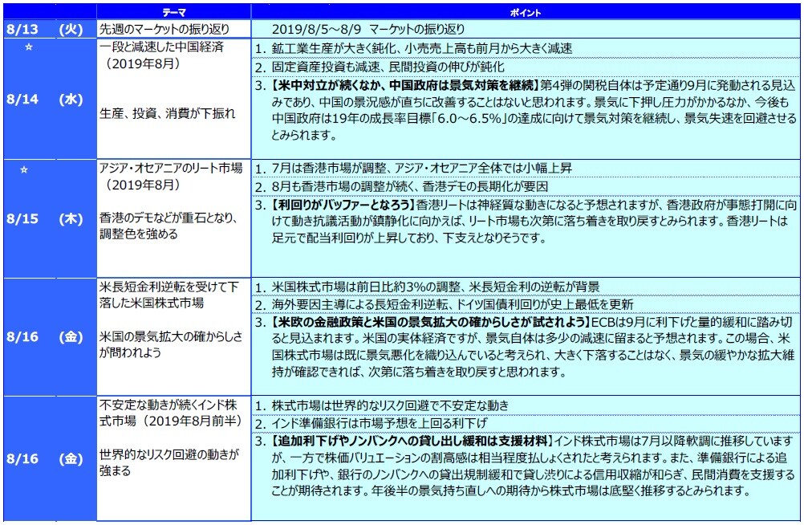Click the star above the 8/14 date
Viewport: 804px width, 525px height.
(26, 48)
